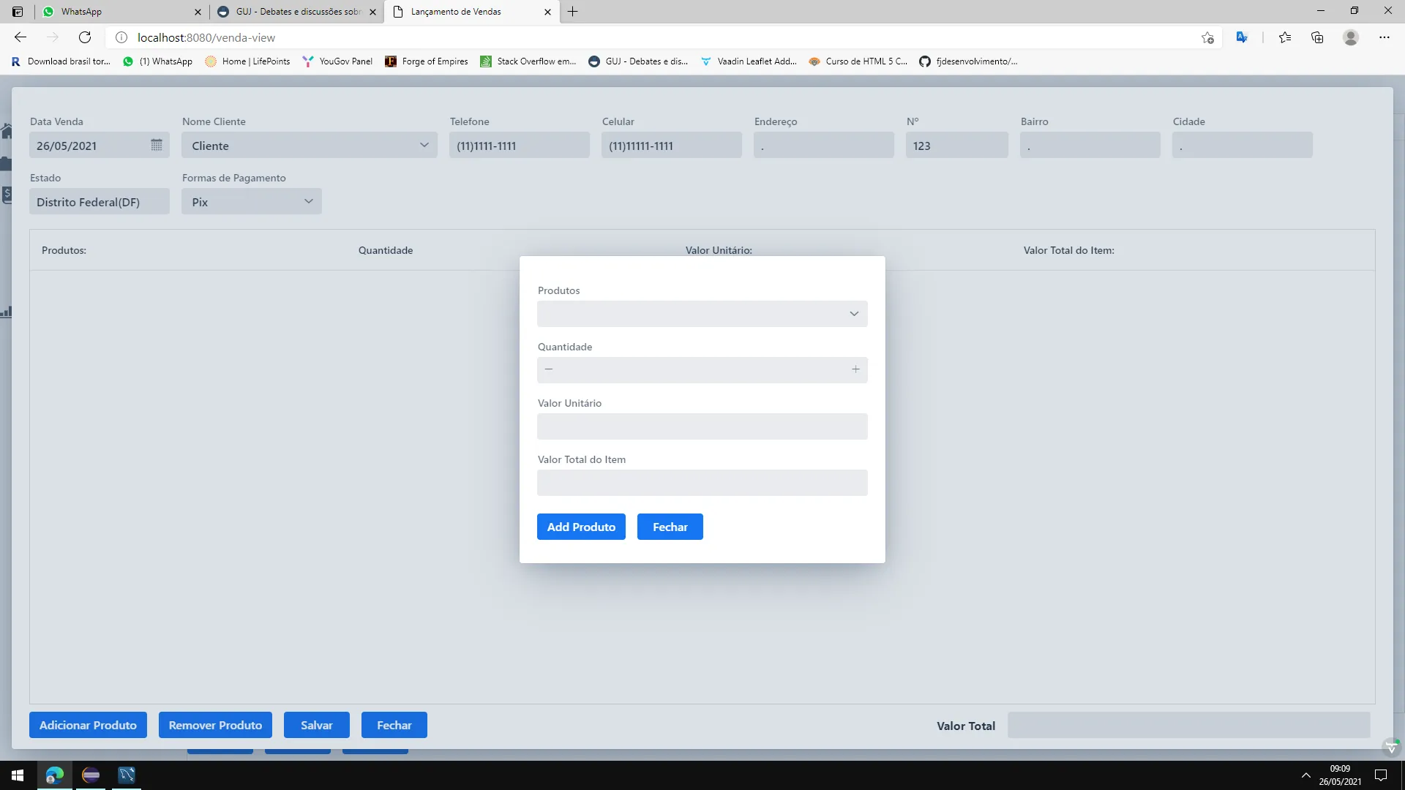Expand Formas de Pagamento dropdown
This screenshot has height=790, width=1405.
[308, 202]
